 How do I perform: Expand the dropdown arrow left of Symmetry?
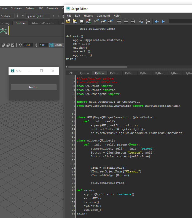pyautogui.click(x=23, y=16)
